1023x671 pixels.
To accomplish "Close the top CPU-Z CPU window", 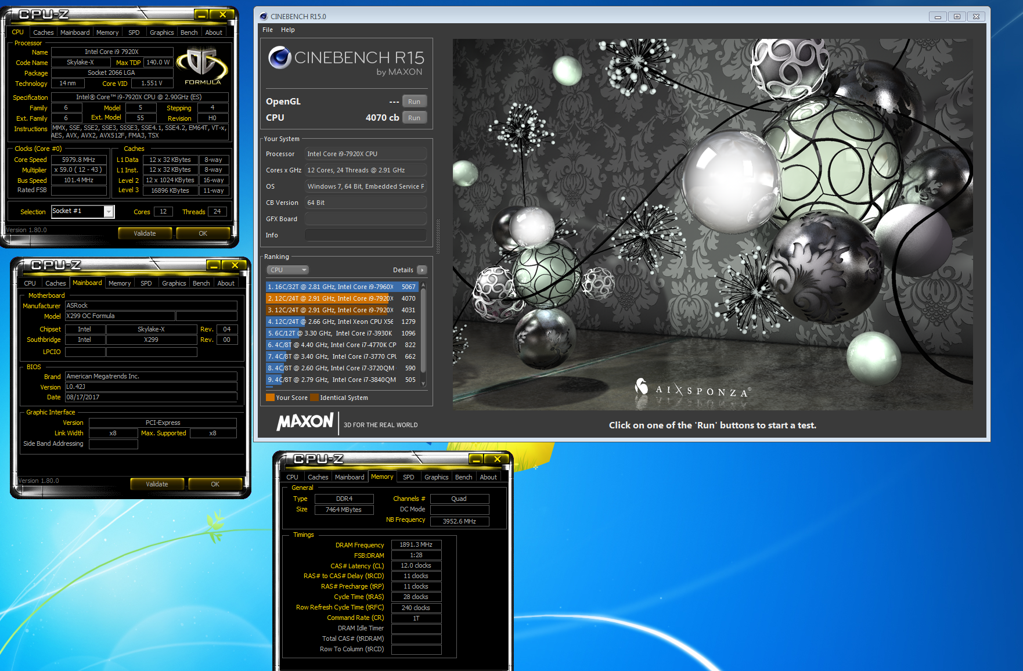I will (222, 14).
